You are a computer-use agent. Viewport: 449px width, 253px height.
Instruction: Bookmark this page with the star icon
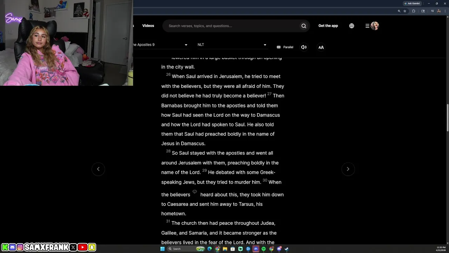click(405, 11)
